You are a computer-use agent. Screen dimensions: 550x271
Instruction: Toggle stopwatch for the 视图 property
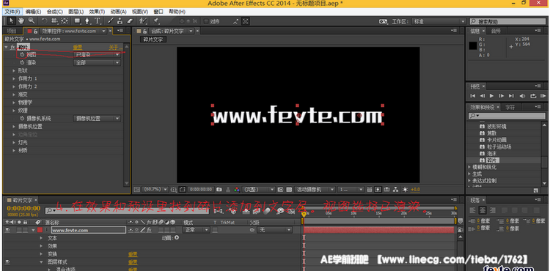point(22,55)
